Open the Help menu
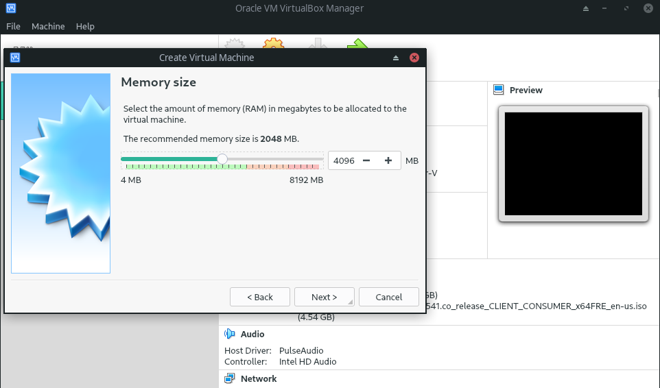 (85, 26)
